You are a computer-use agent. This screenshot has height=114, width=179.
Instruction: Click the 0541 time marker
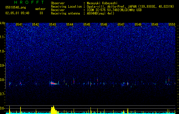pos(19,25)
